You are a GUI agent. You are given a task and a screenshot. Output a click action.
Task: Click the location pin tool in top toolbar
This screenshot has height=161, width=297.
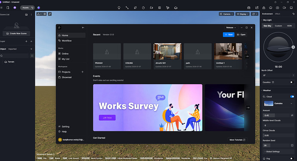(119, 8)
